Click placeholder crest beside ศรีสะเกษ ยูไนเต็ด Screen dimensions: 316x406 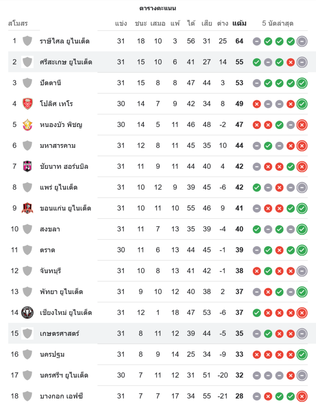tap(27, 62)
